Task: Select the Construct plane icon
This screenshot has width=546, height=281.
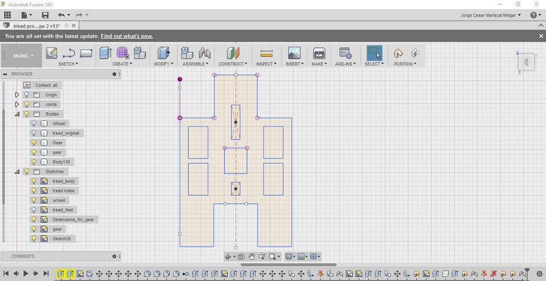Action: (233, 53)
